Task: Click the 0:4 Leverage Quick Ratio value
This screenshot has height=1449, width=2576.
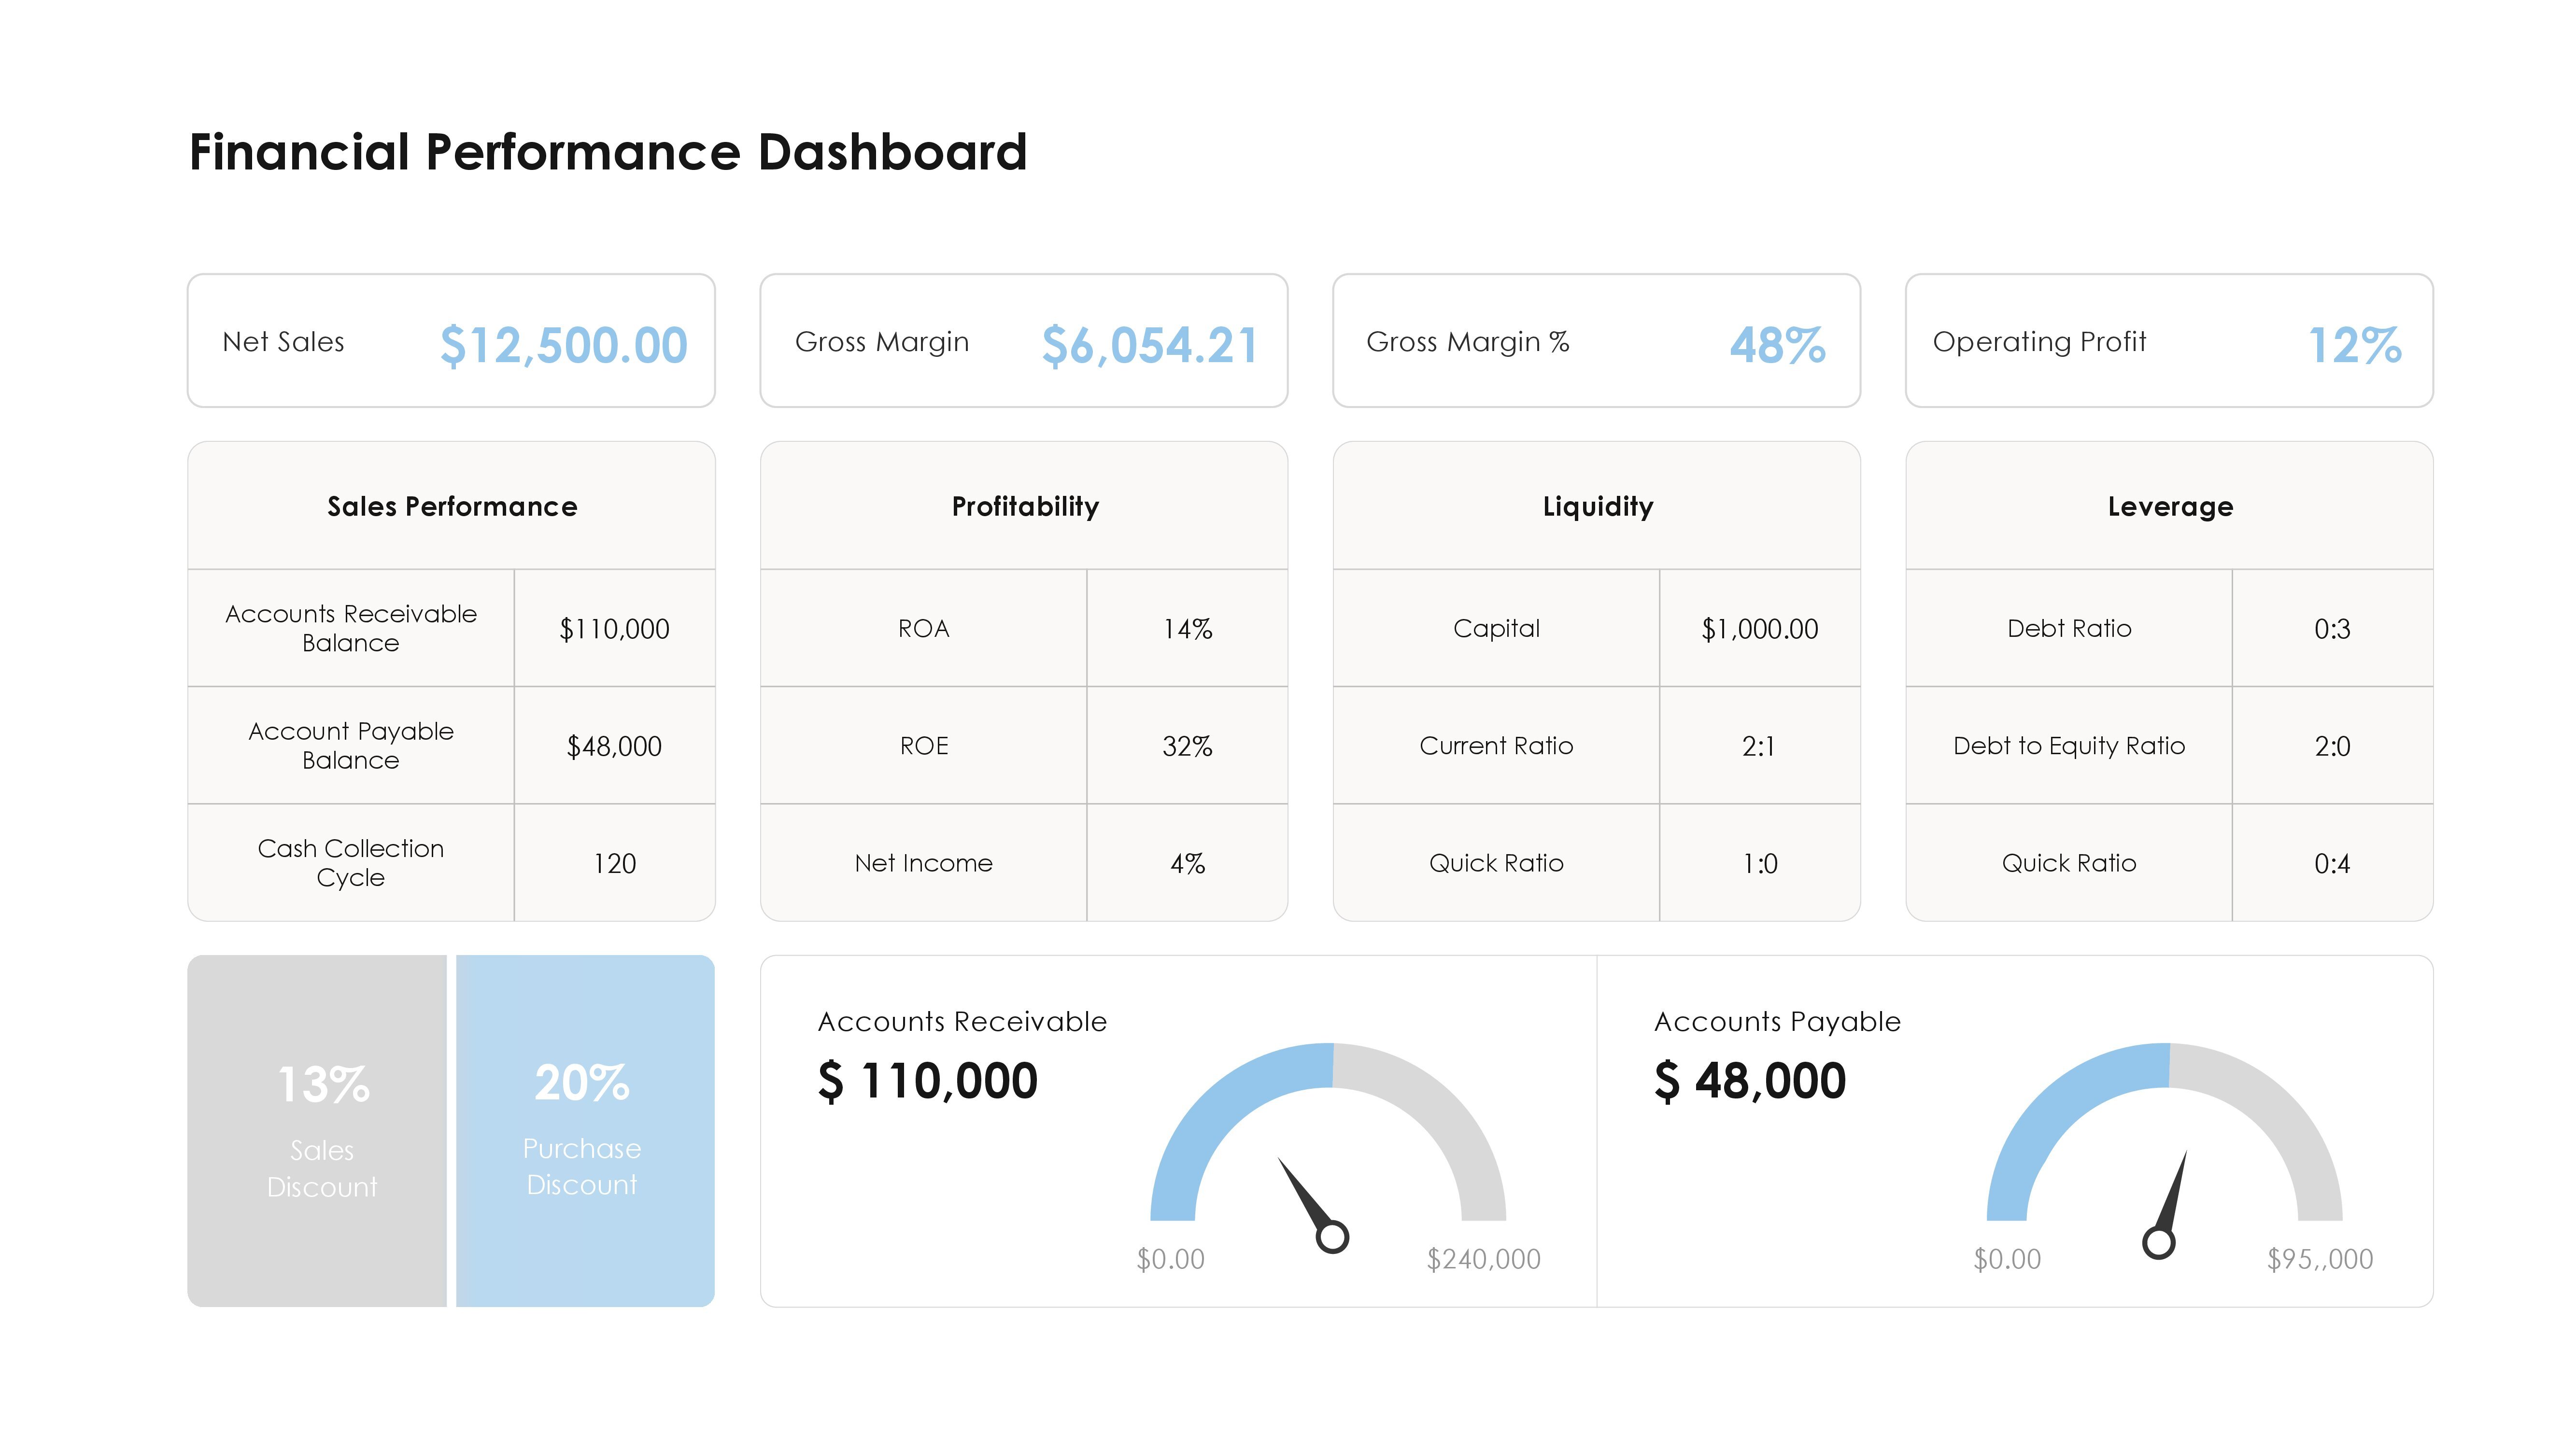Action: (2332, 863)
